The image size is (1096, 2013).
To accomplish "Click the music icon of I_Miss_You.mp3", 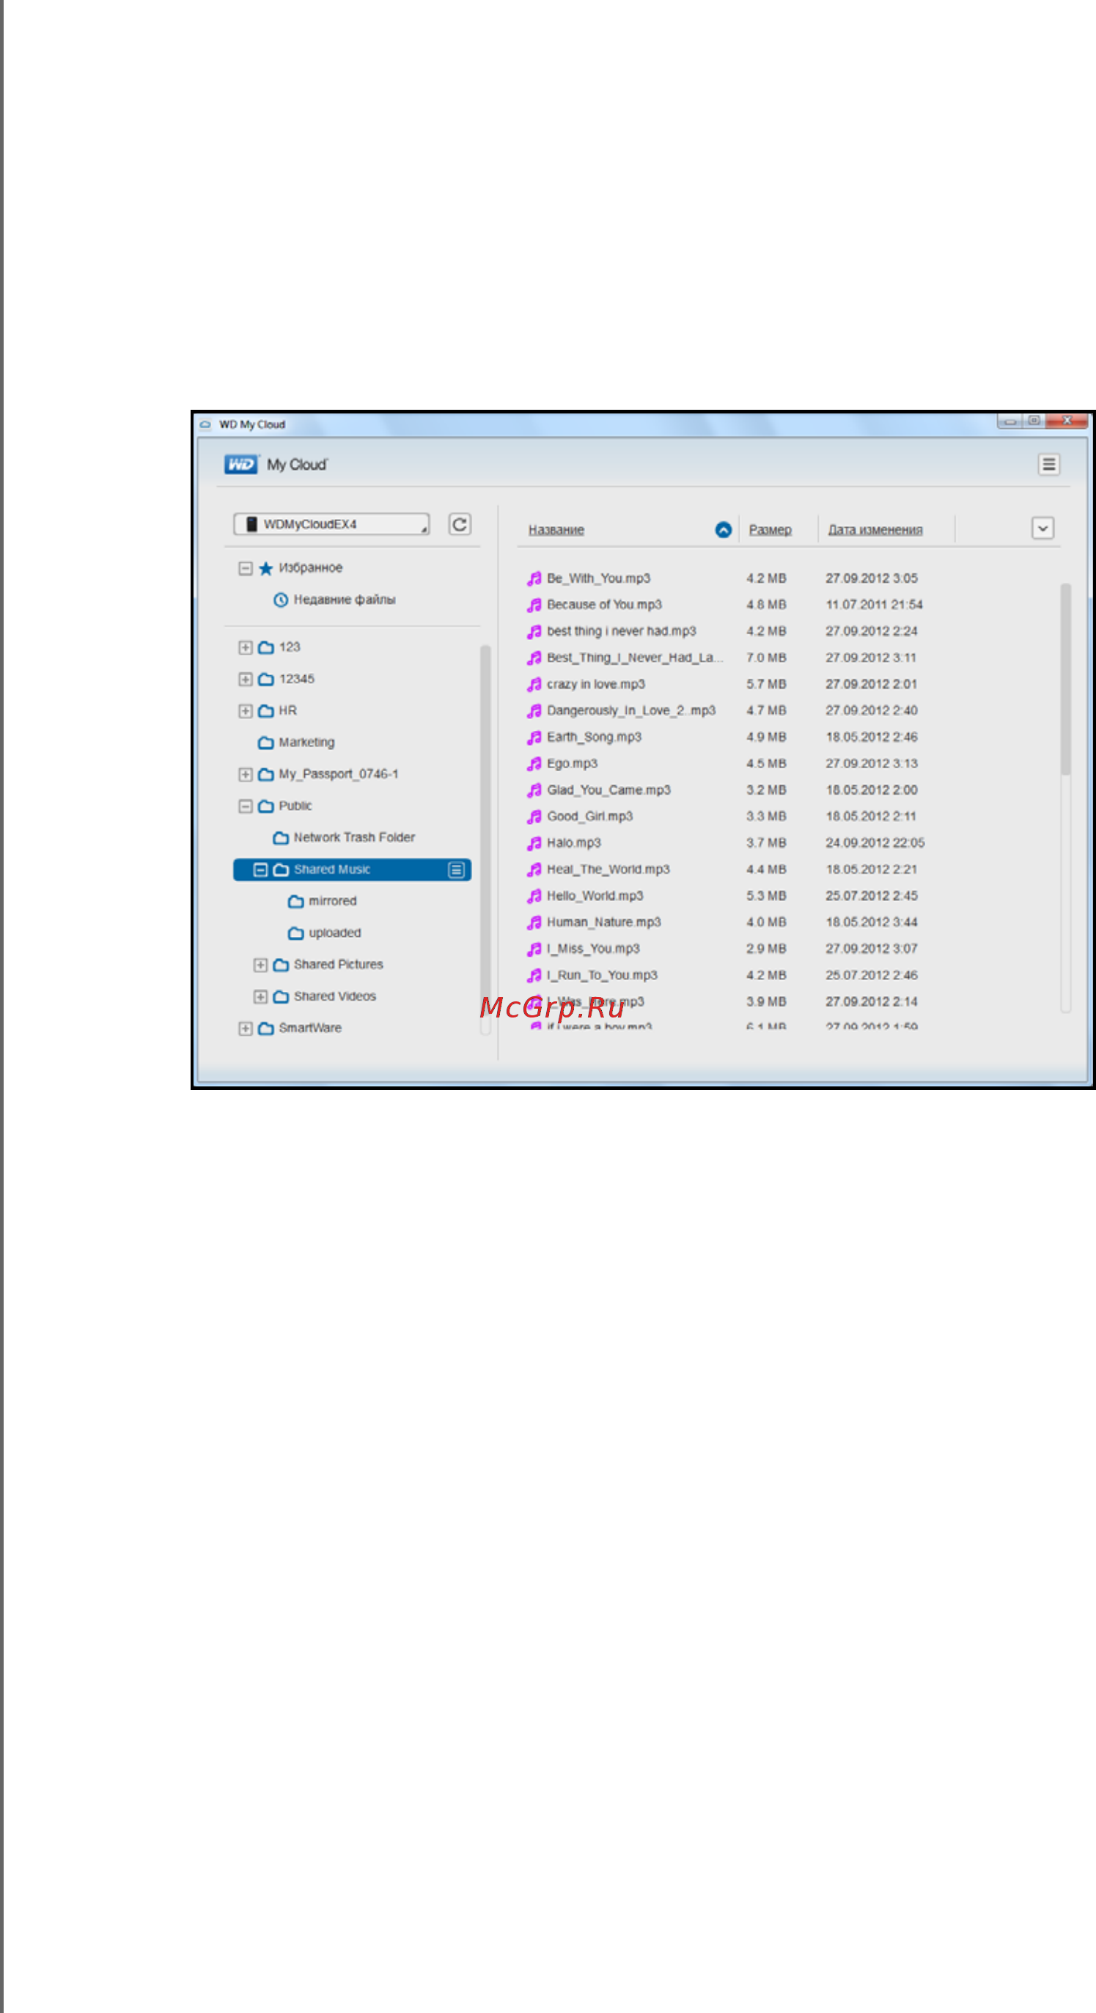I will [x=534, y=949].
